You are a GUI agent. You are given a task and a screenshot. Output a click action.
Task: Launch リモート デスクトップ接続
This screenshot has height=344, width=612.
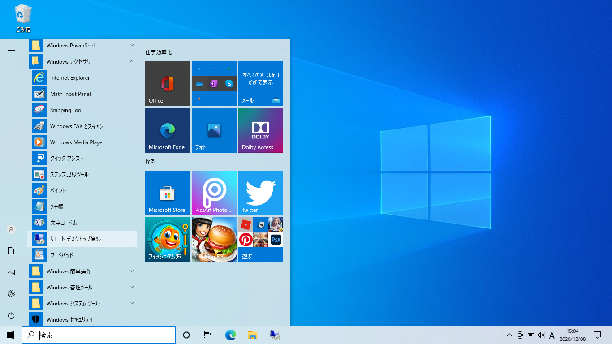tap(82, 239)
